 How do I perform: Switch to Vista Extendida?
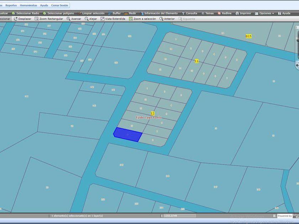113,19
